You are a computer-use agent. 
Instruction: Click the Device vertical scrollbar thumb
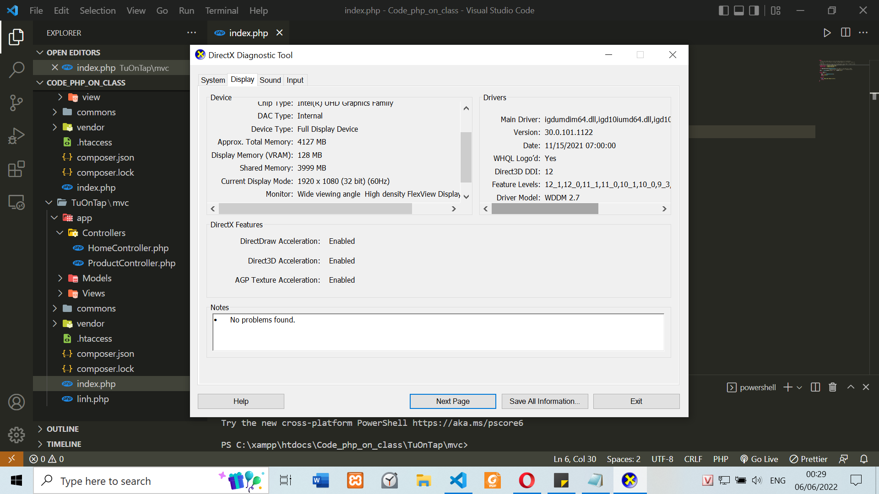[x=466, y=157]
